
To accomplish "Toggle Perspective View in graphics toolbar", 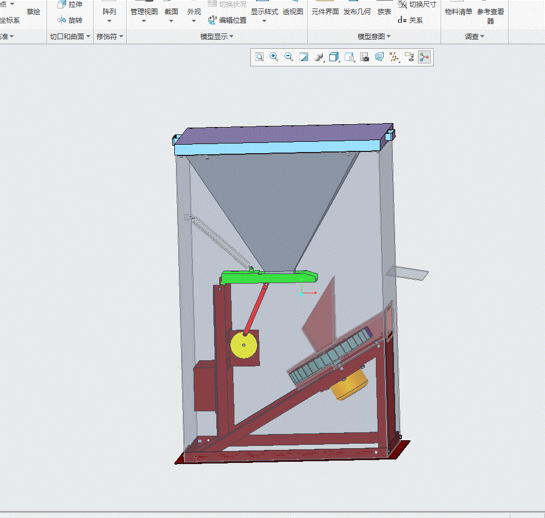I will click(379, 57).
